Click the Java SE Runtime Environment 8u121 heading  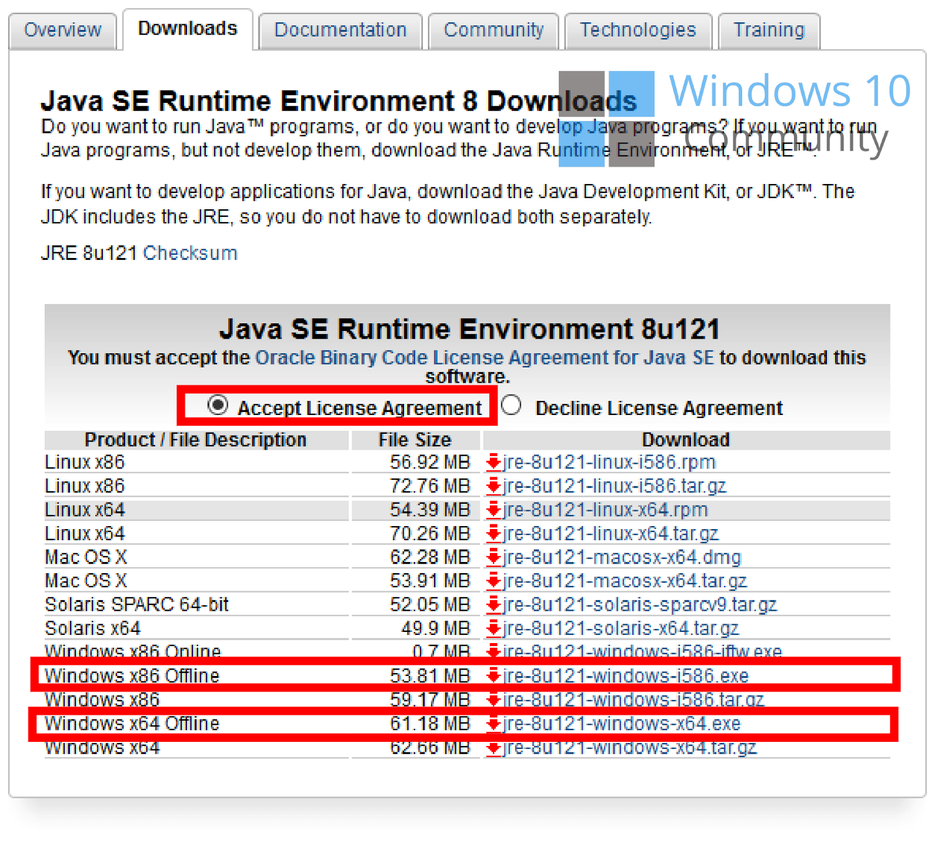(469, 329)
